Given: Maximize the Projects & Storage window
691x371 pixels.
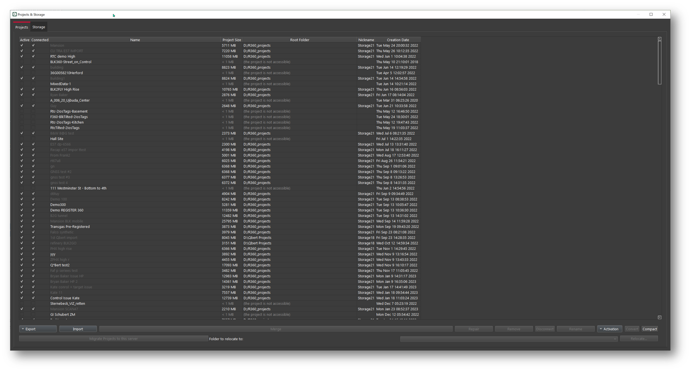Looking at the screenshot, I should click(651, 14).
